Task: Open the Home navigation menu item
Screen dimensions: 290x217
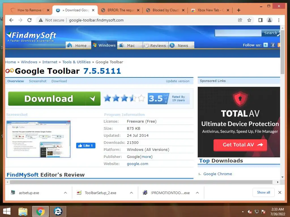Action: pyautogui.click(x=78, y=45)
